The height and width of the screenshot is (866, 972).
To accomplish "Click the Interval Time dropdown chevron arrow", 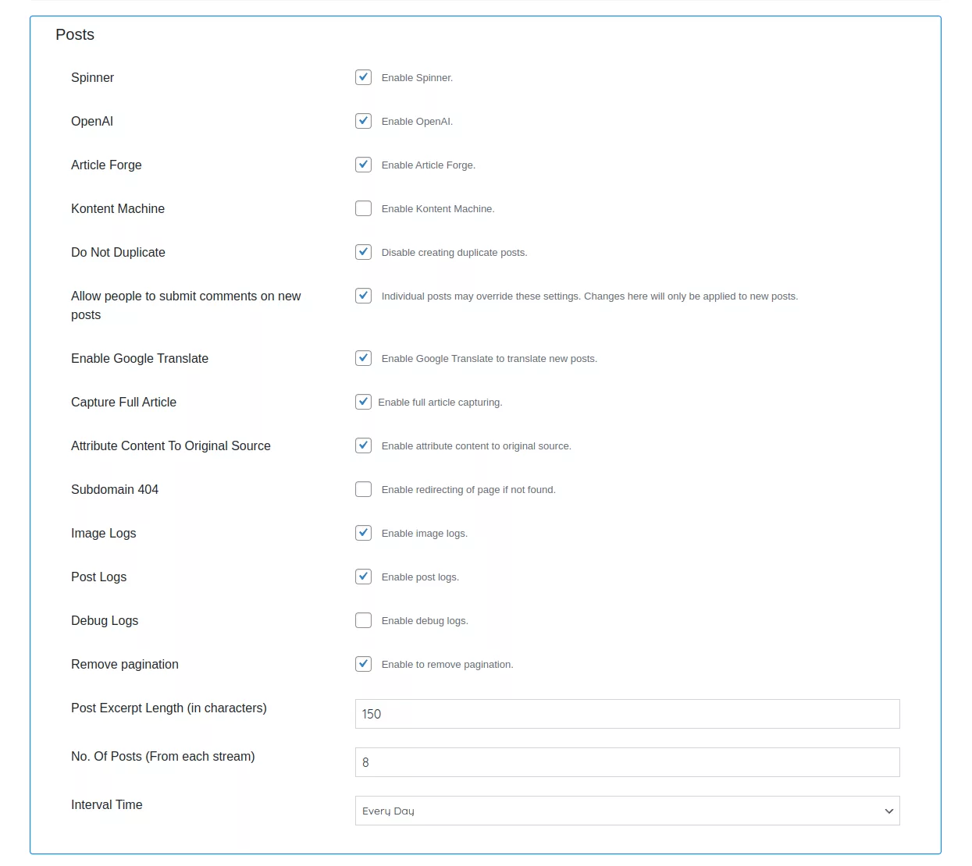I will click(x=888, y=811).
